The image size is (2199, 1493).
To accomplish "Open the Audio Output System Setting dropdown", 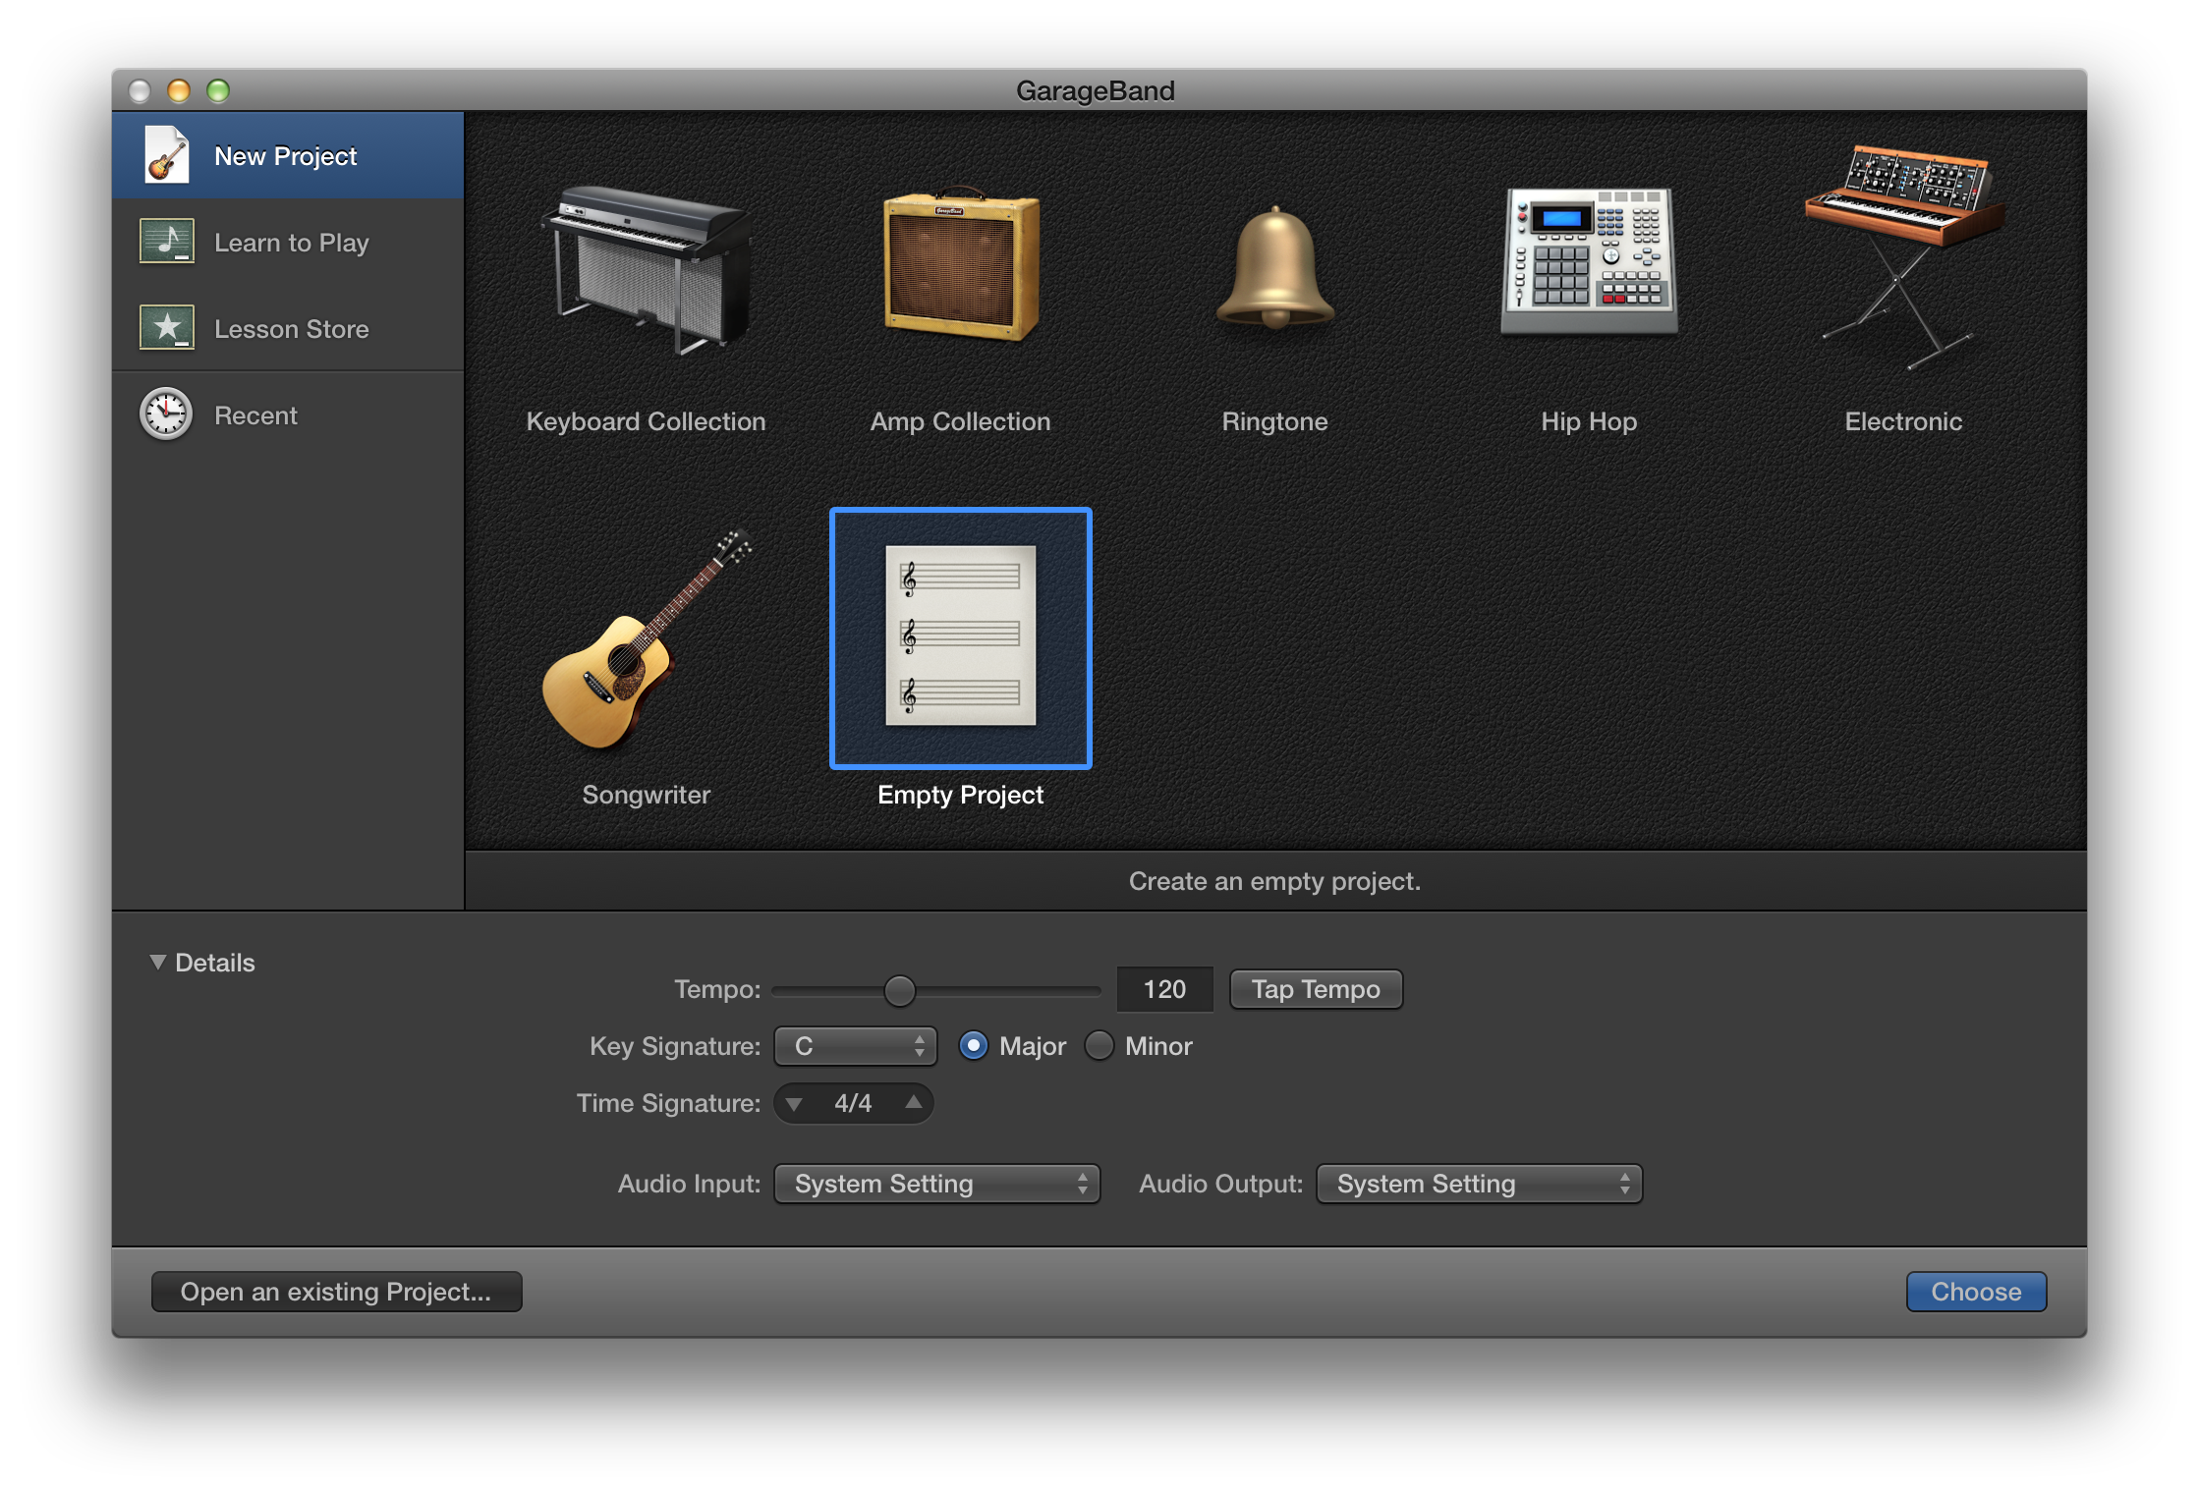I will 1480,1184.
